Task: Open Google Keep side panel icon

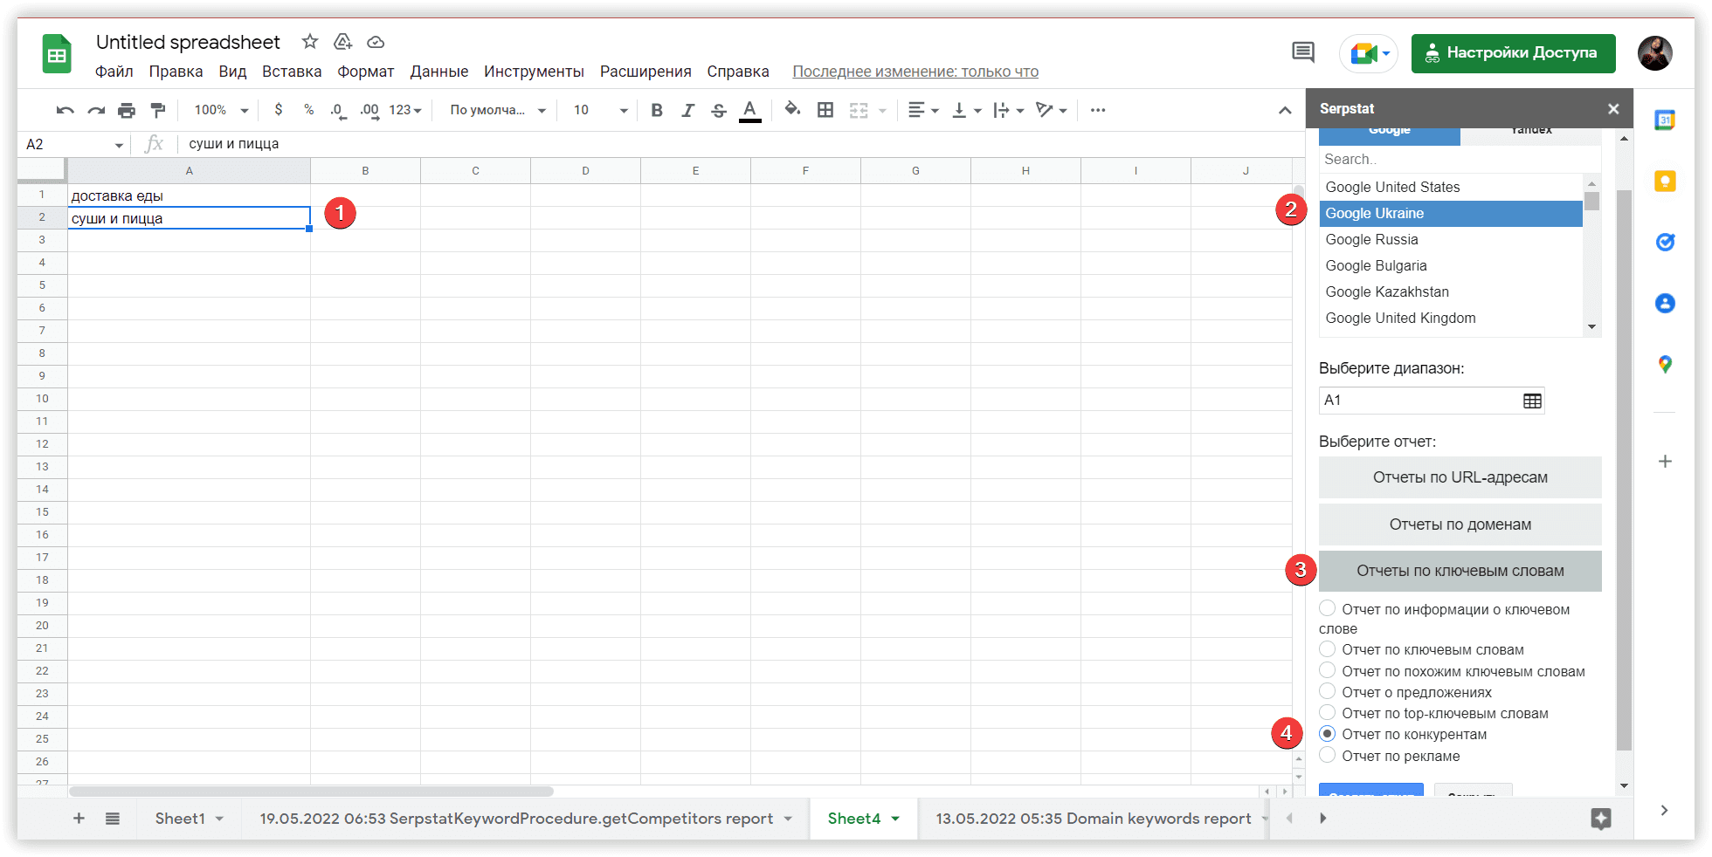Action: click(1665, 182)
